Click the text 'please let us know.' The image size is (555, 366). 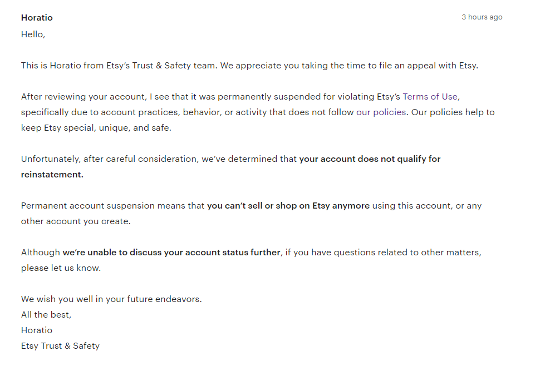click(x=61, y=268)
